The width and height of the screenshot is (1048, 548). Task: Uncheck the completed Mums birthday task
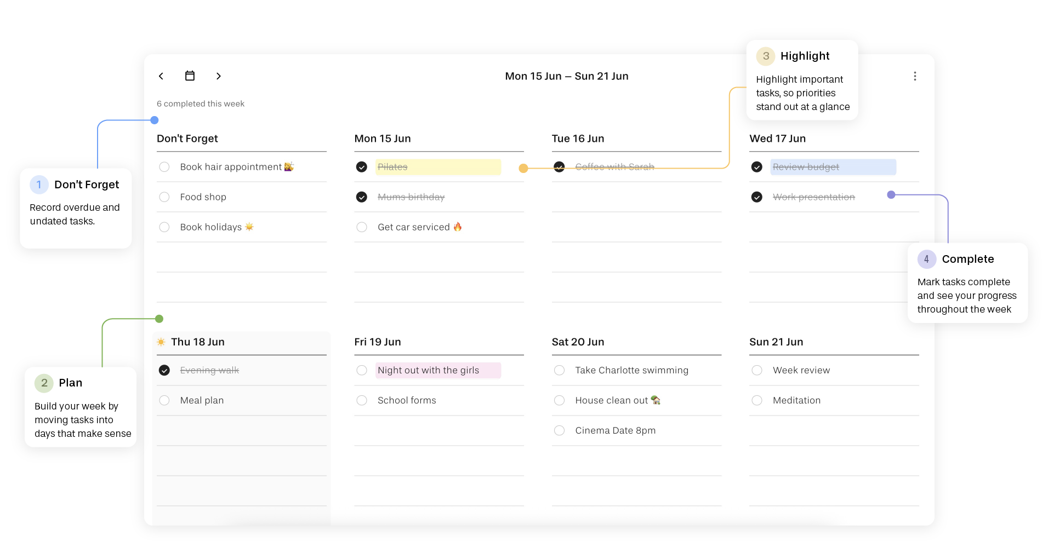coord(362,197)
